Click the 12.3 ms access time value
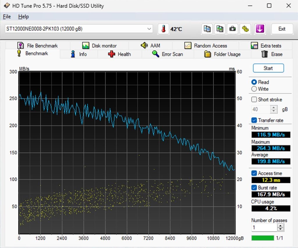This screenshot has height=248, width=298. pos(271,180)
